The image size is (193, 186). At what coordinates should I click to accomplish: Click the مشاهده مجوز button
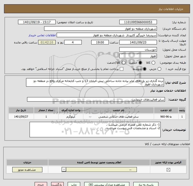pos(27,170)
